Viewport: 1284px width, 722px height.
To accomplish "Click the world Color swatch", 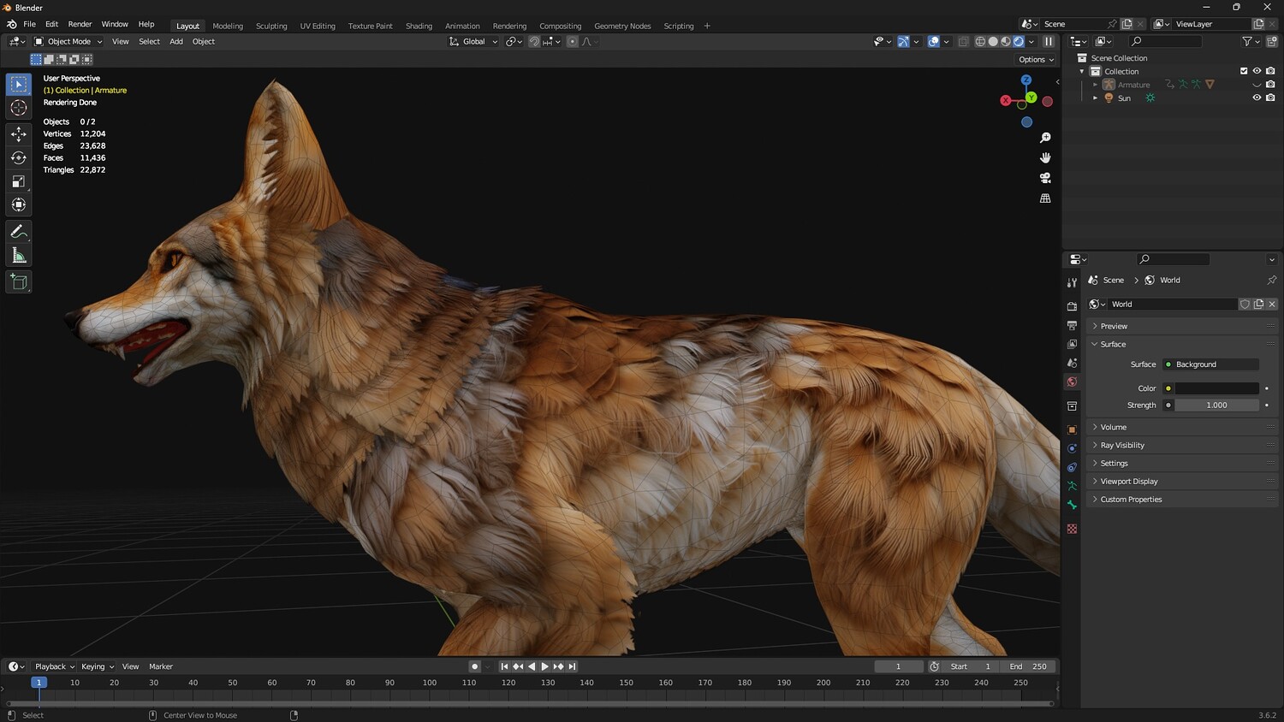I will [1216, 388].
